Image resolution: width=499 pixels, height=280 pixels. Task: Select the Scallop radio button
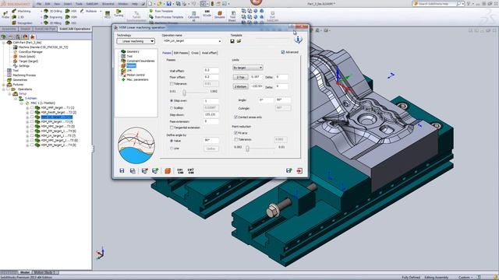tap(172, 108)
